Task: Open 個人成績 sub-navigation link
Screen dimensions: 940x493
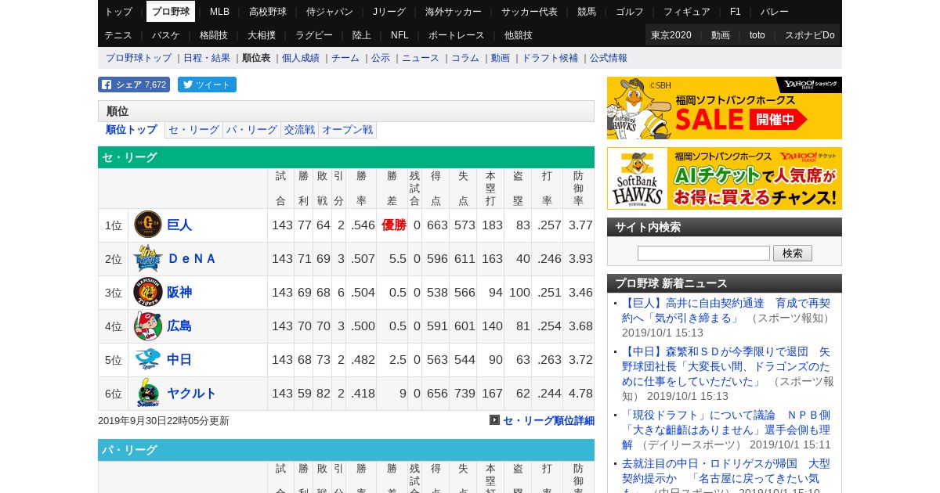Action: pyautogui.click(x=301, y=58)
